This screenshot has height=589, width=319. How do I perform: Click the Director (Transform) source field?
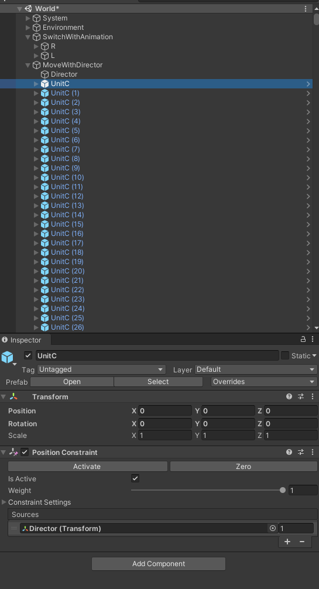[149, 529]
